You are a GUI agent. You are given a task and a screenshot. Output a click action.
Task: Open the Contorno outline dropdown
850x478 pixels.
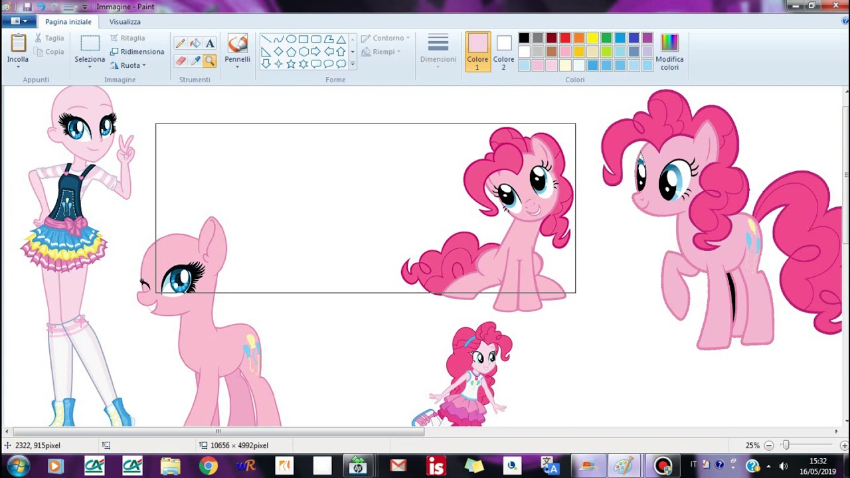click(386, 39)
